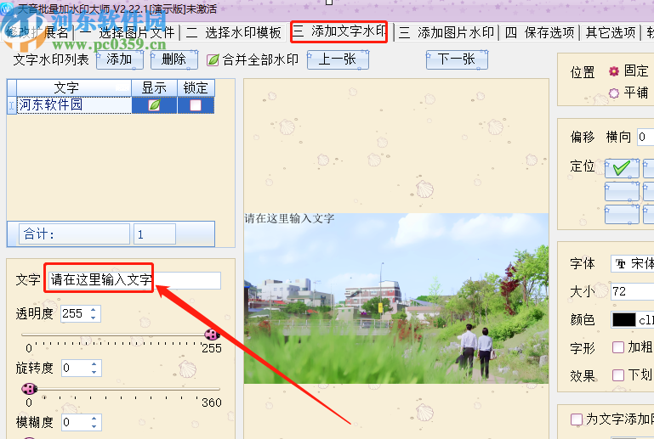Click the checked top-left 定位 anchor button
This screenshot has height=439, width=654.
click(622, 168)
